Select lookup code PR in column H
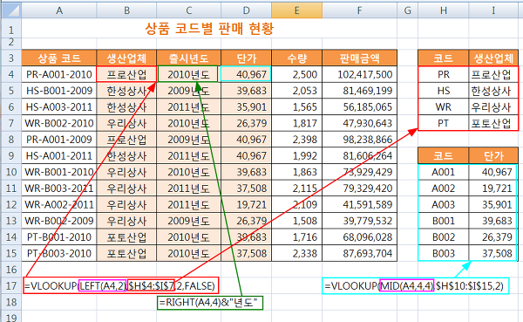523x322 pixels. [x=444, y=74]
